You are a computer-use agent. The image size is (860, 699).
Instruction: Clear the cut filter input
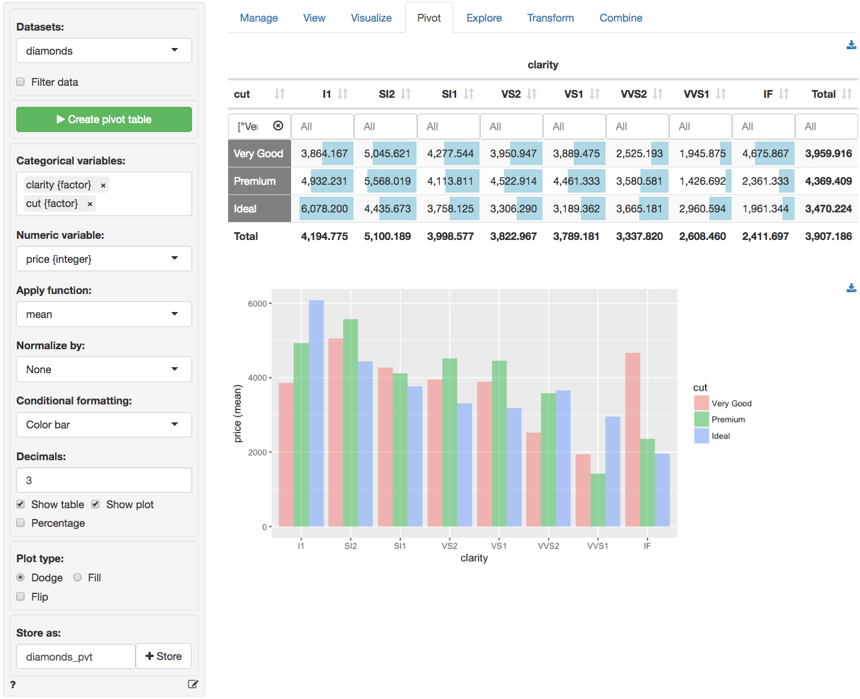pyautogui.click(x=278, y=126)
